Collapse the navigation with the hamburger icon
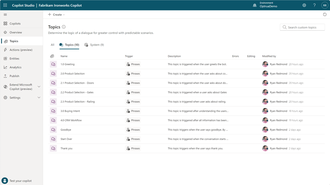This screenshot has height=185, width=330. point(5,15)
